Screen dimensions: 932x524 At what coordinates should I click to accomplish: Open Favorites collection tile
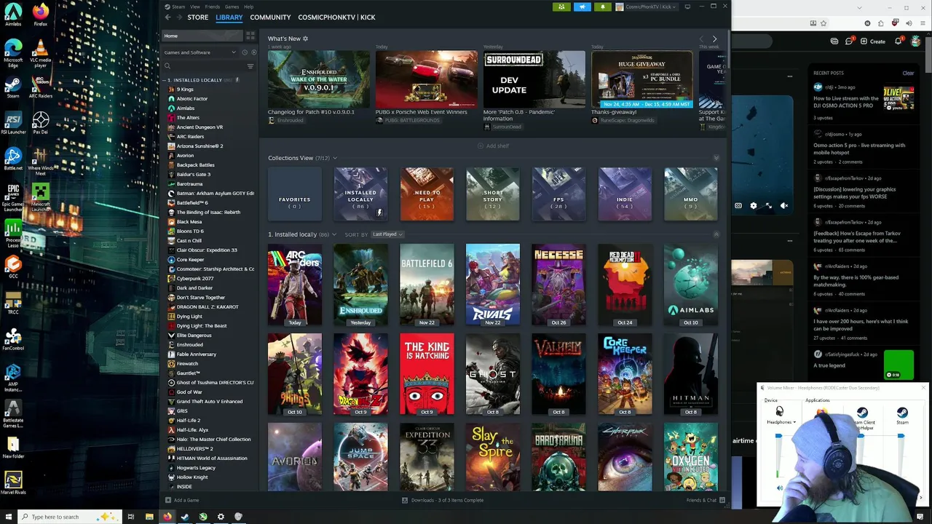pyautogui.click(x=295, y=194)
